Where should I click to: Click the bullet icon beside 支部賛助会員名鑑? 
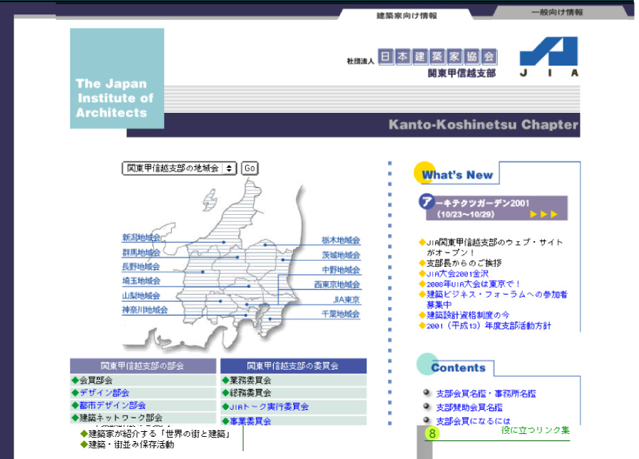[x=426, y=406]
